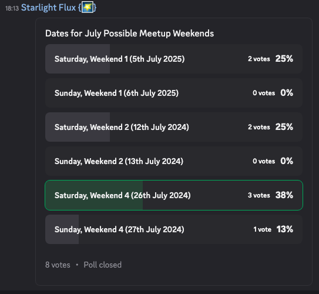Open the 8 votes total voter list
Screen dimensions: 319x294
[58, 265]
